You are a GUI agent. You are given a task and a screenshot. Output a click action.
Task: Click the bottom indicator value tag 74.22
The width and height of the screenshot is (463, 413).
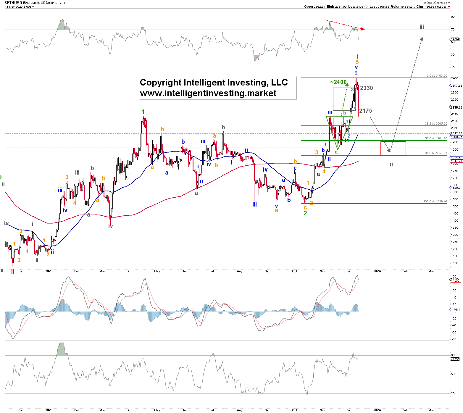455,359
